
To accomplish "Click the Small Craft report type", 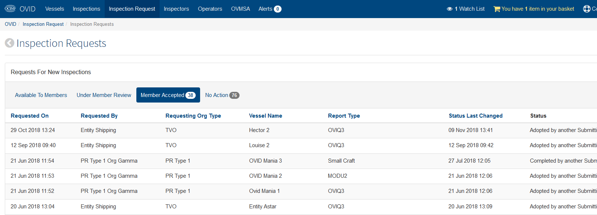I will coord(341,161).
